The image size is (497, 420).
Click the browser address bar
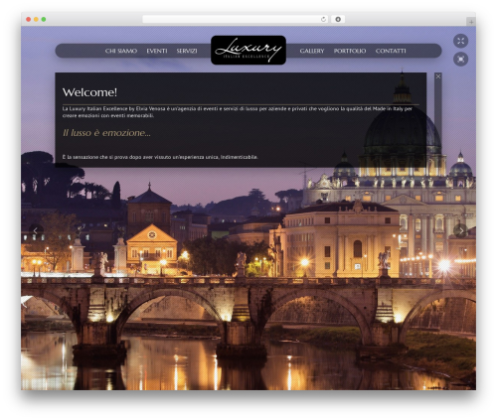click(x=235, y=20)
